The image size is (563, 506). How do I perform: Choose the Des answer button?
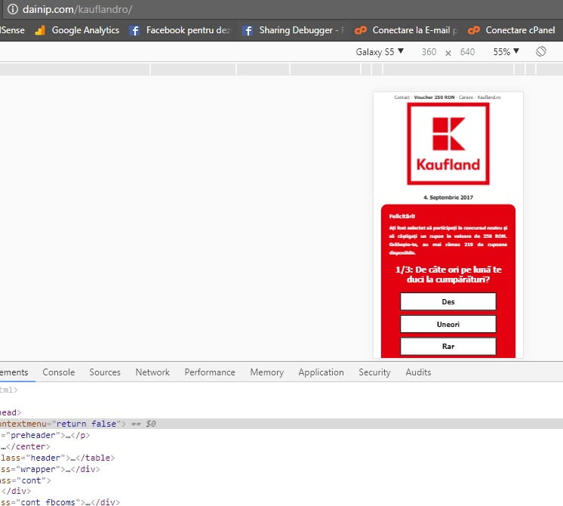coord(448,301)
